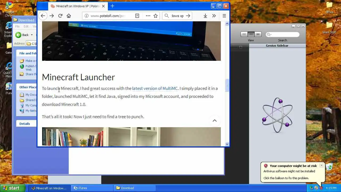Click the Address field in Download window
This screenshot has height=192, width=341.
click(x=32, y=43)
